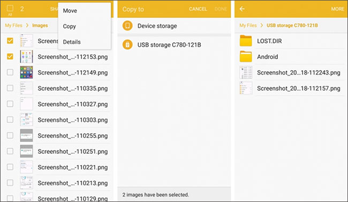Open thumbnail of Screenshot_20...18-112157.png

point(246,88)
